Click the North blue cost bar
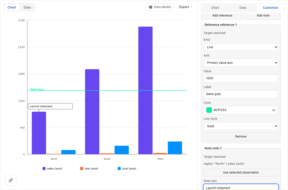Screen dimensions: 288x190 pyautogui.click(x=68, y=152)
